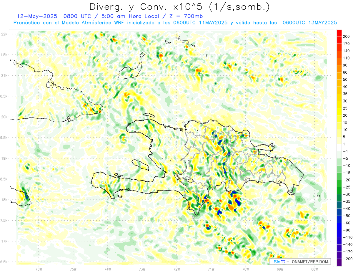Viewport: 353px width, 273px height.
Task: Click the colorbar value "-30" label
Action: 346,194
